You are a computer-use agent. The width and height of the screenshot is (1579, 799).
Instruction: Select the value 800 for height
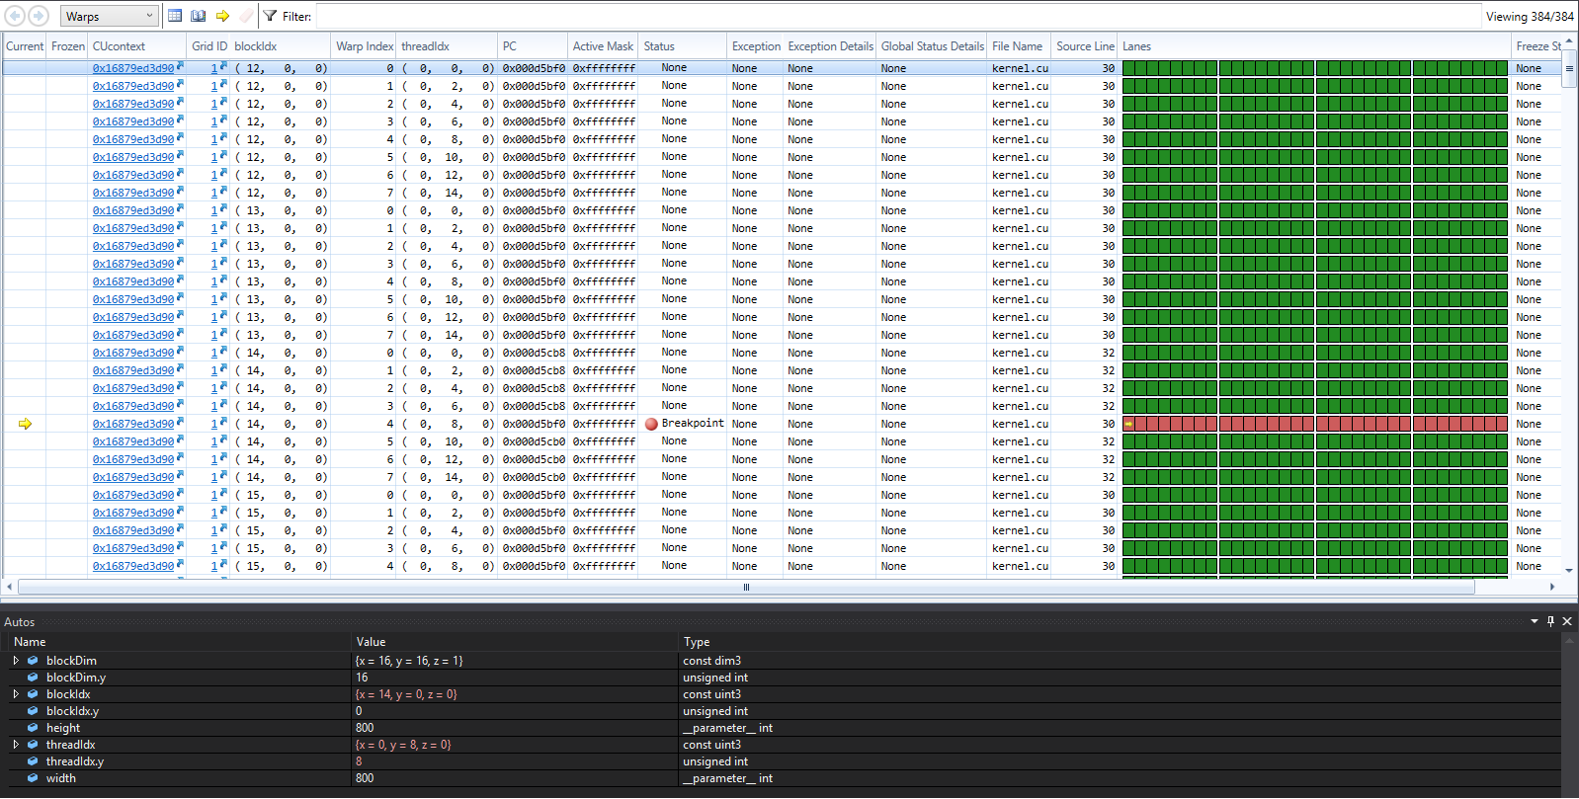[x=365, y=728]
